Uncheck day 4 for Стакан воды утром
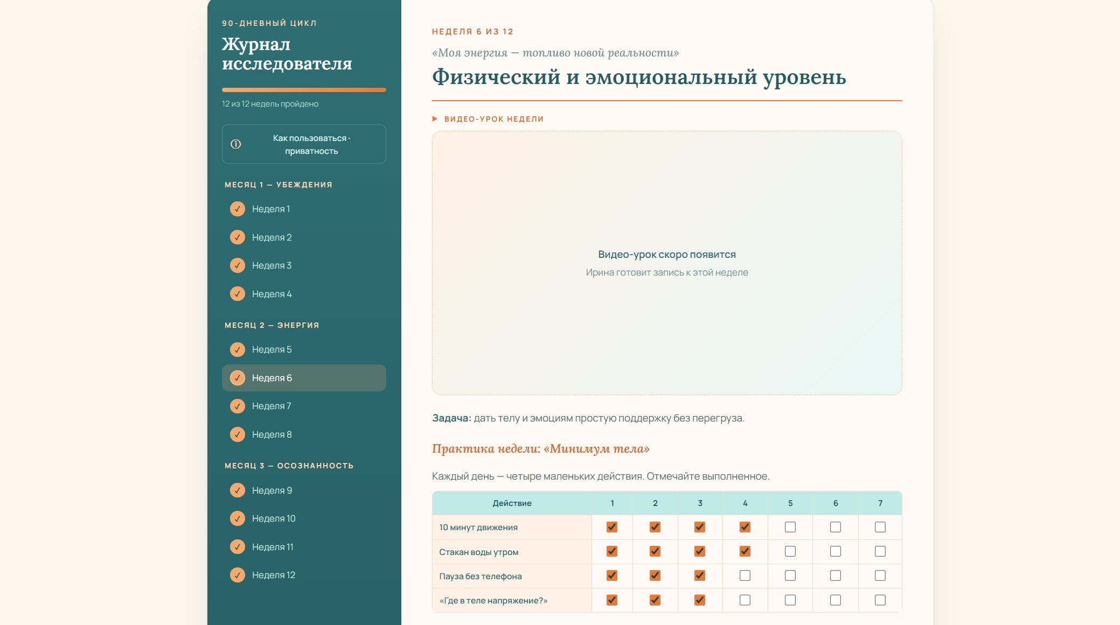 745,551
